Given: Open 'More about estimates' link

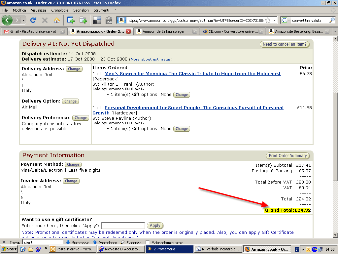Looking at the screenshot, I should 151,60.
